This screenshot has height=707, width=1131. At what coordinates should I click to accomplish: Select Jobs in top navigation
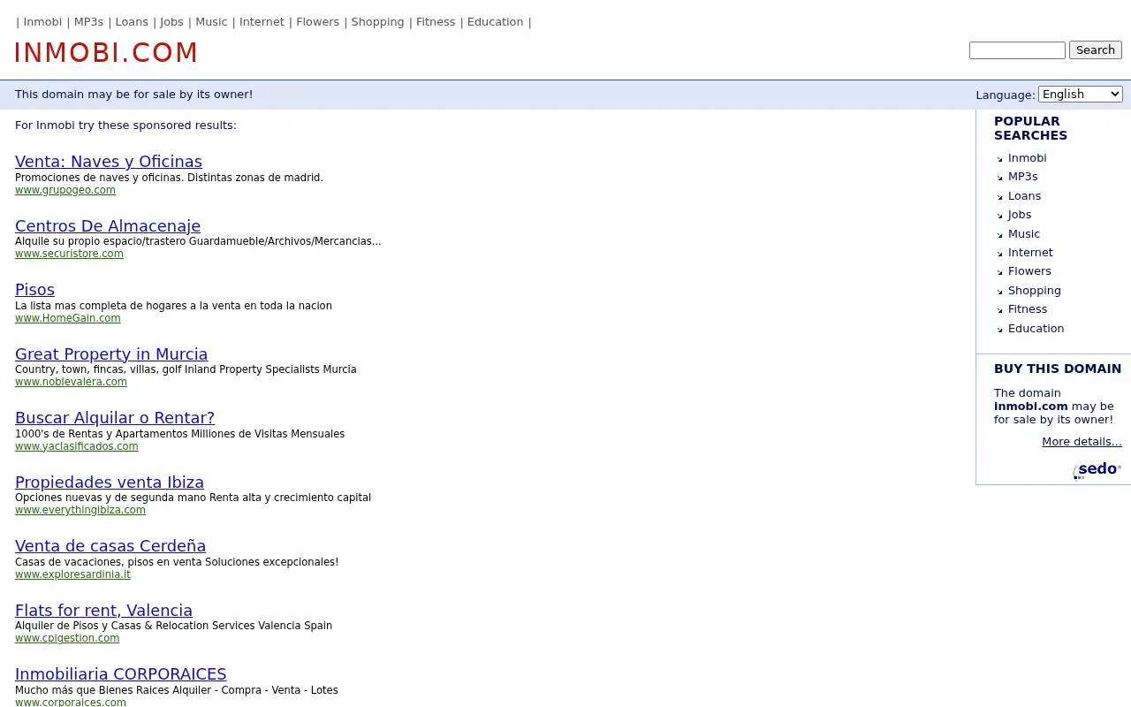(171, 22)
